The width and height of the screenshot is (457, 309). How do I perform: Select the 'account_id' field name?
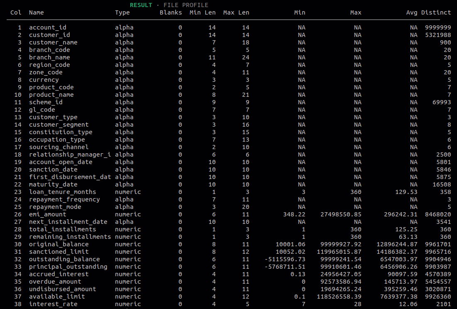click(x=47, y=27)
